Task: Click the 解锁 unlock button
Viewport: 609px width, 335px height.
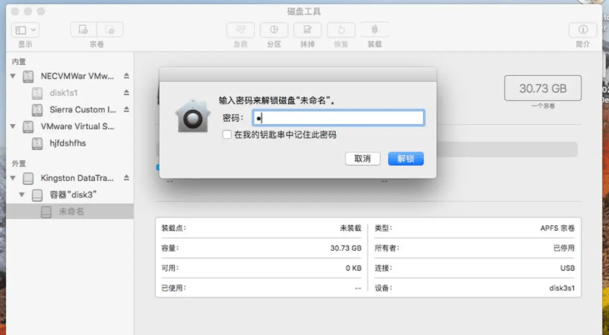Action: [x=406, y=158]
